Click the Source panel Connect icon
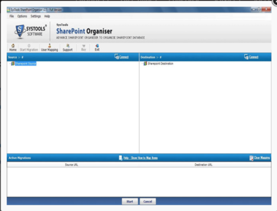 click(117, 56)
